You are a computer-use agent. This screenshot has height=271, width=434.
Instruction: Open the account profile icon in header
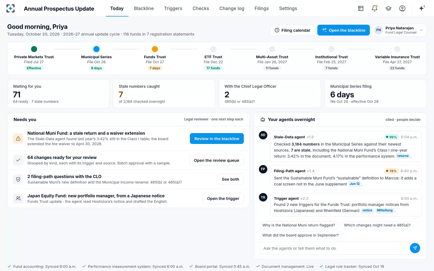pos(402,8)
